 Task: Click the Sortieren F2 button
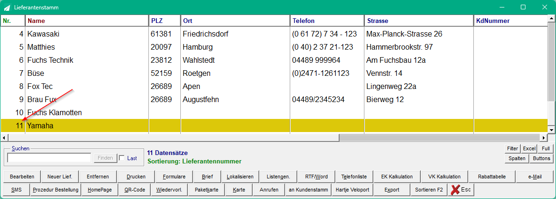coord(429,190)
